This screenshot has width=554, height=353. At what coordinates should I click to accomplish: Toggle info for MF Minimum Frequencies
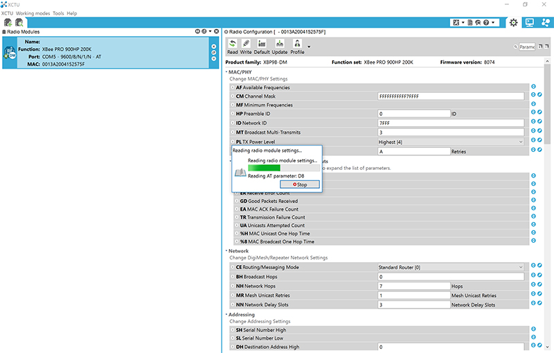click(x=233, y=105)
